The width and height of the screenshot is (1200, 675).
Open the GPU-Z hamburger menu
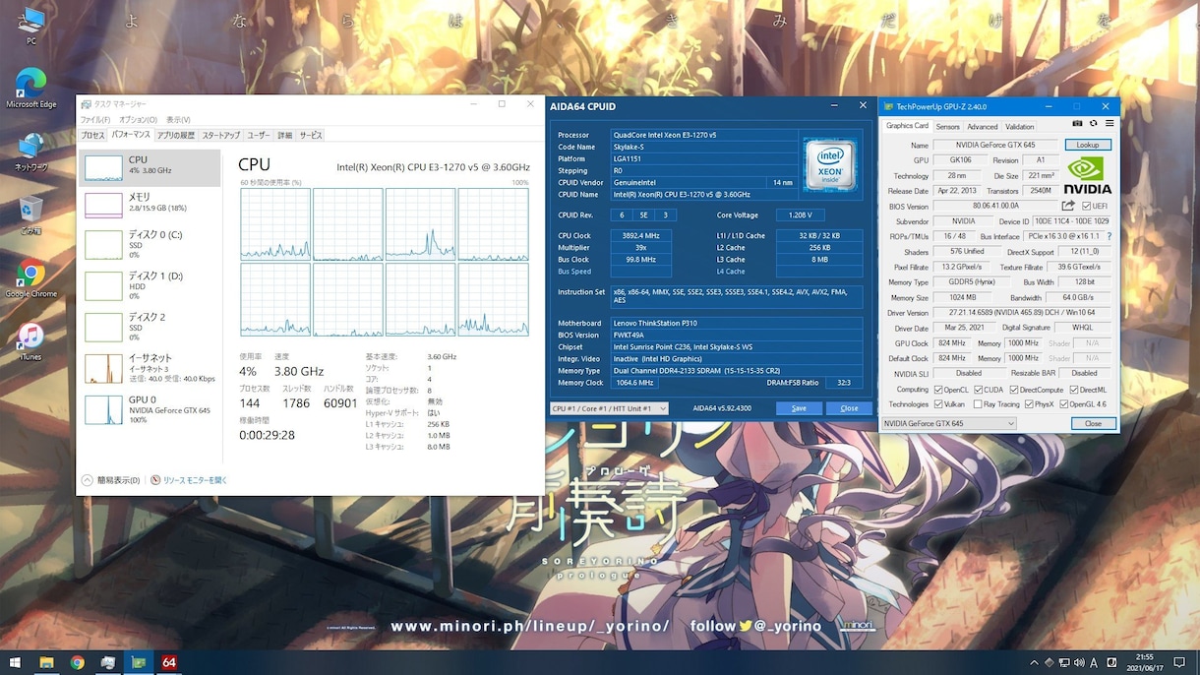(x=1110, y=124)
